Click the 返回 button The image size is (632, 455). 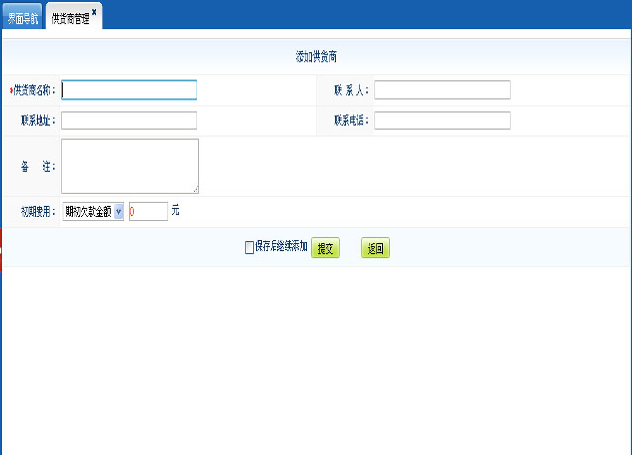click(x=375, y=249)
